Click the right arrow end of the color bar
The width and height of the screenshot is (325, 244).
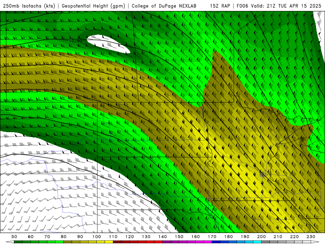pyautogui.click(x=315, y=242)
